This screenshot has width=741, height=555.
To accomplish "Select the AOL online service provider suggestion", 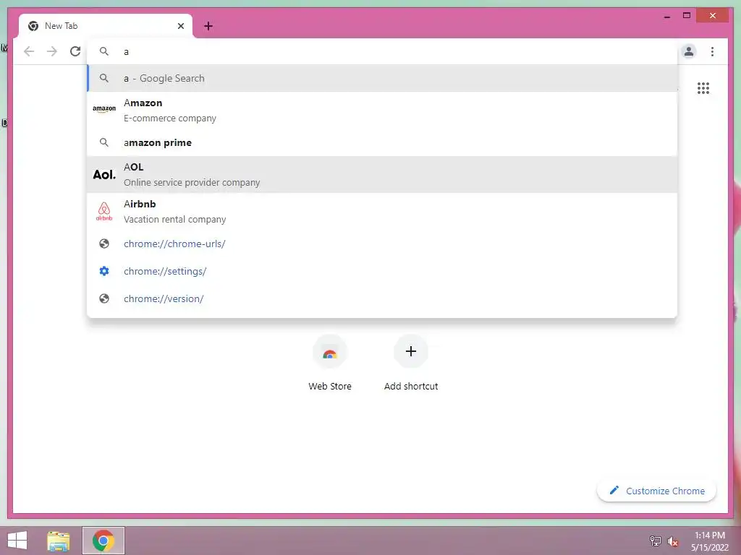I will tap(382, 175).
